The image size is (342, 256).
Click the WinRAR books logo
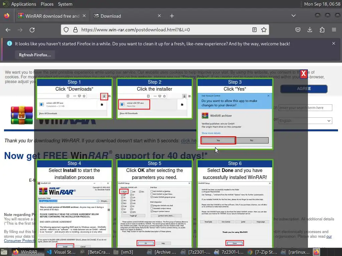pyautogui.click(x=22, y=115)
